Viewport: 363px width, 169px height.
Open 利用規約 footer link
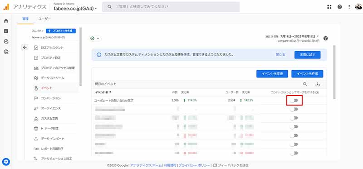click(x=170, y=165)
